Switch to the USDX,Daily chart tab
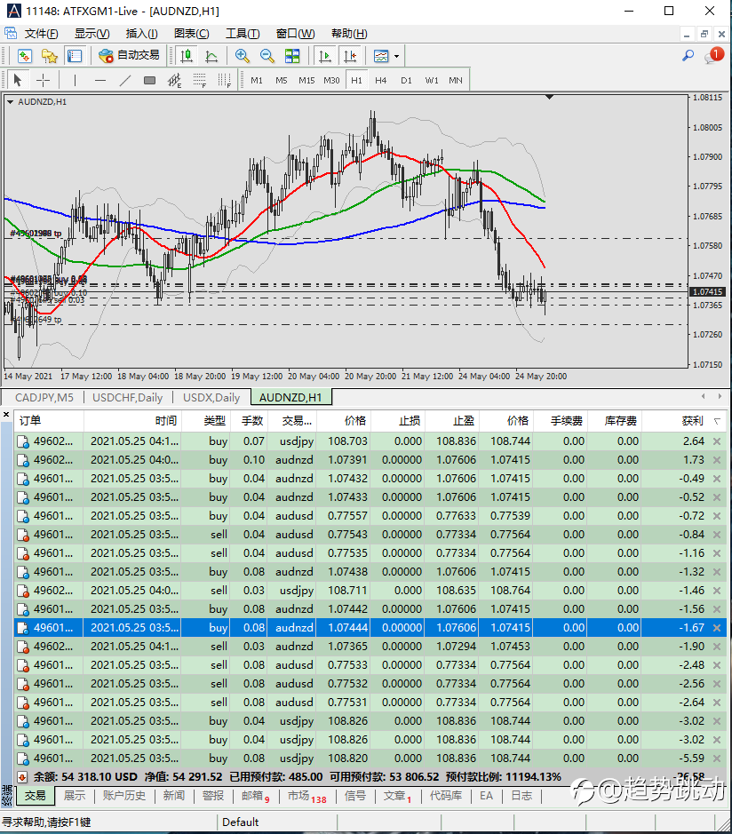Image resolution: width=732 pixels, height=834 pixels. tap(211, 397)
